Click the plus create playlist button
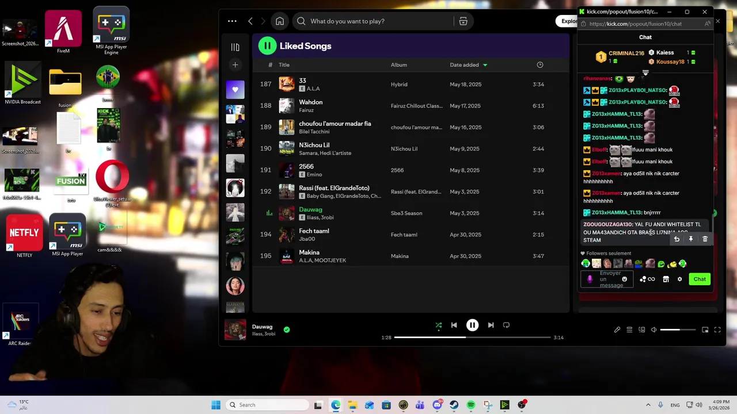The height and width of the screenshot is (414, 737). coord(235,65)
